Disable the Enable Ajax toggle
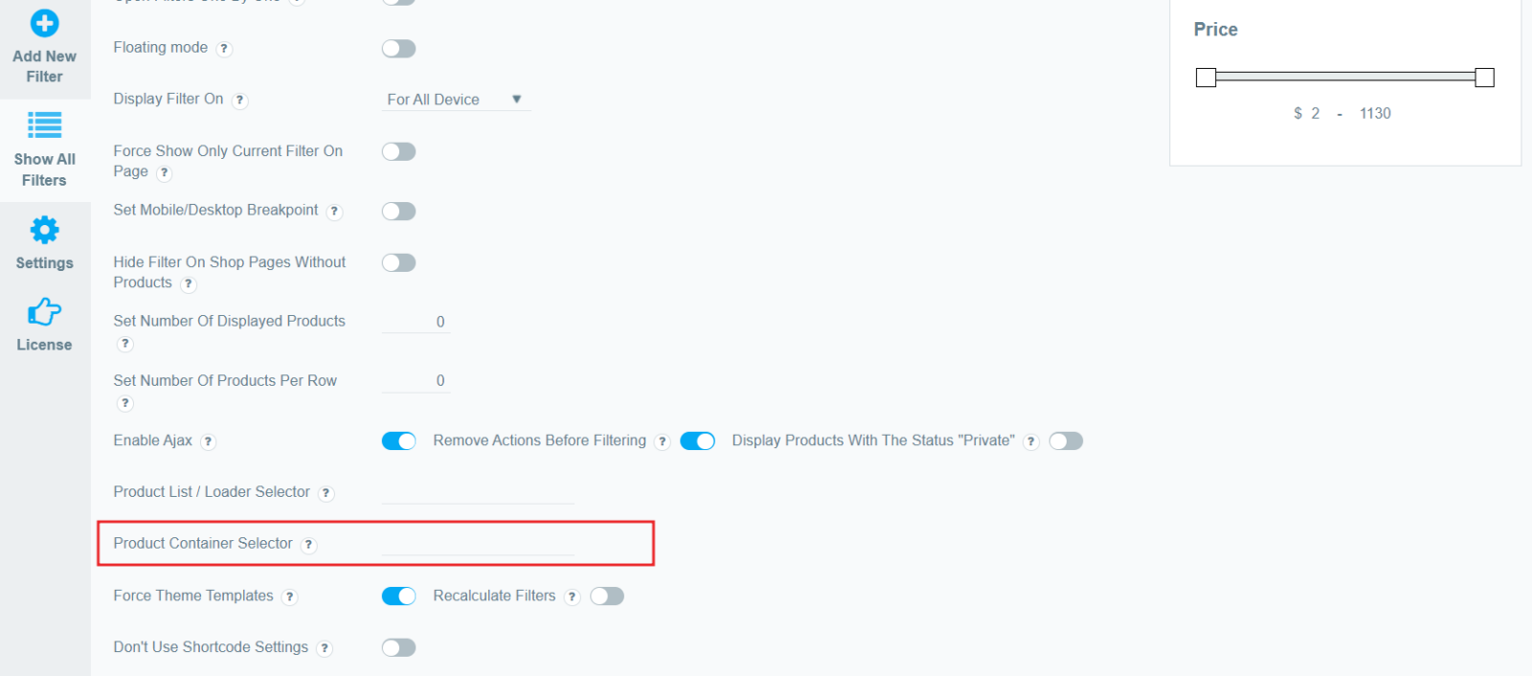 coord(398,440)
